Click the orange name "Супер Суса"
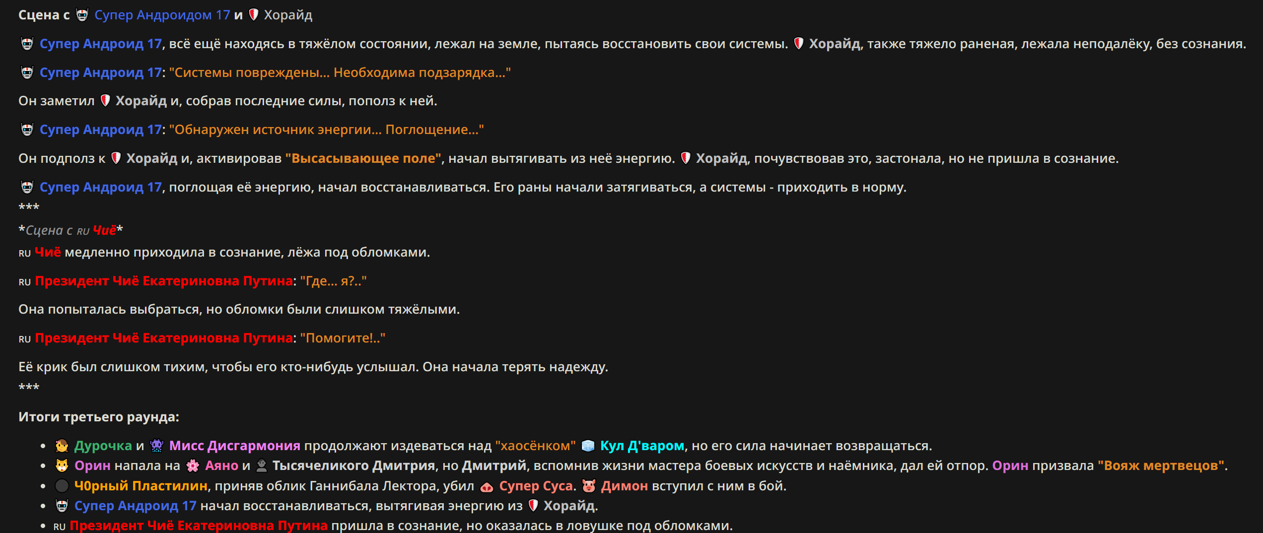Viewport: 1263px width, 533px height. [x=536, y=486]
